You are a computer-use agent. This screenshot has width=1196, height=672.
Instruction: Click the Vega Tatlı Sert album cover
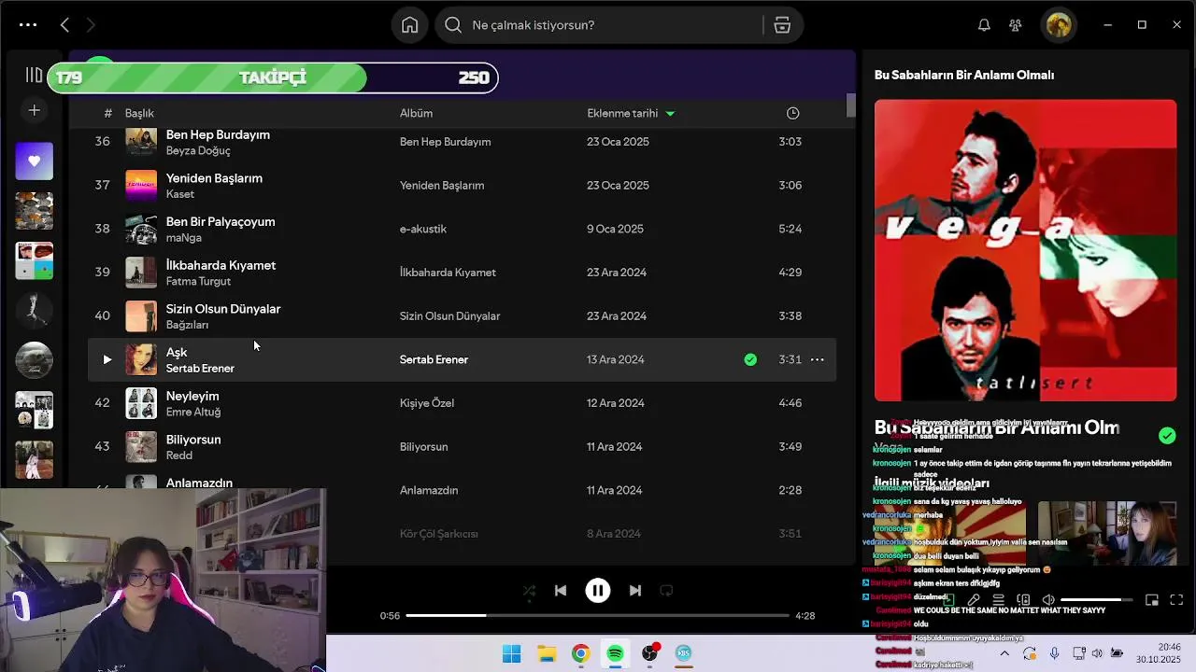point(1025,250)
